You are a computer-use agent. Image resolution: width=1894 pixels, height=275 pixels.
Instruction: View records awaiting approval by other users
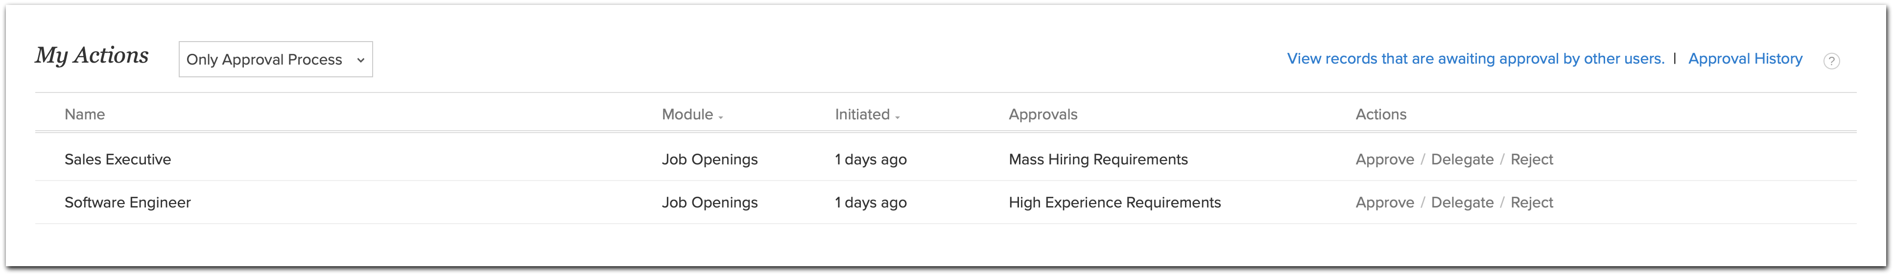point(1475,59)
